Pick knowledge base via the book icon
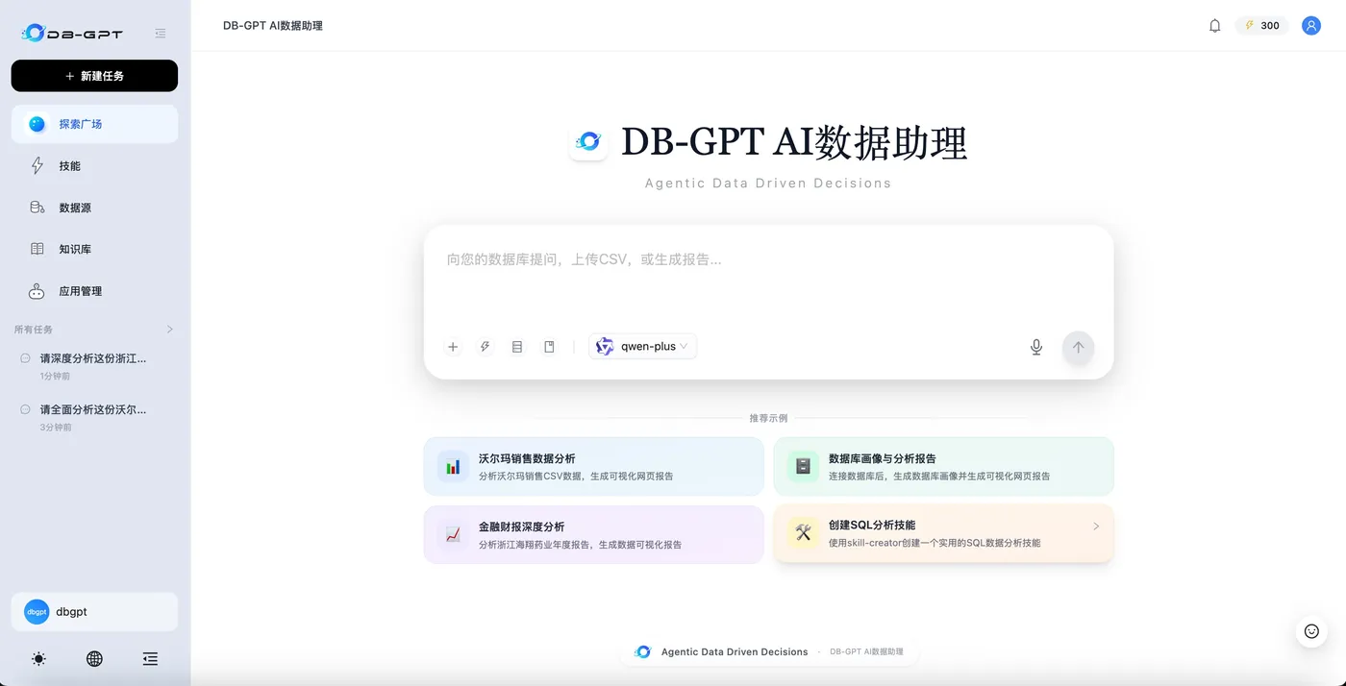This screenshot has width=1346, height=686. point(550,347)
